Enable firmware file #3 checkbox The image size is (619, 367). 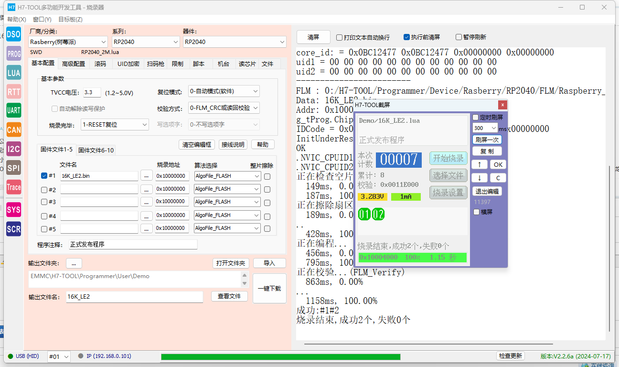[44, 202]
